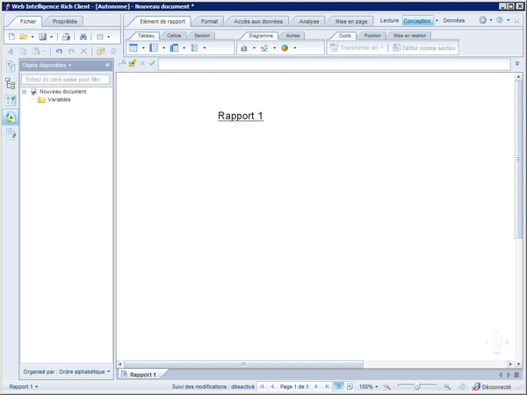Click Suivi des modifications status text

point(213,386)
